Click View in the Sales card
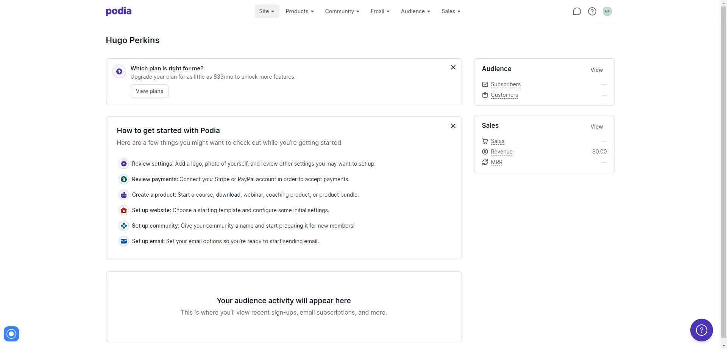The image size is (727, 349). 597,127
